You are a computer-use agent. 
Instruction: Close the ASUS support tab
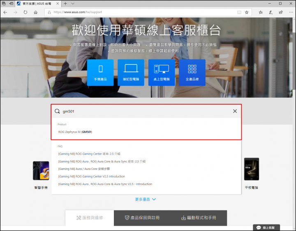(x=58, y=4)
